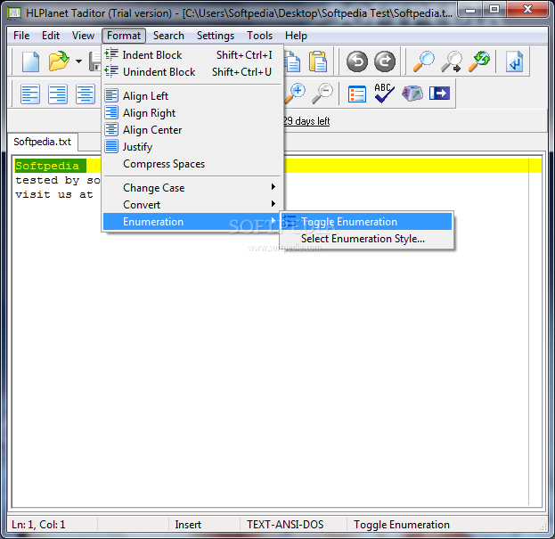
Task: Zoom in using the plus magnifier icon
Action: (x=295, y=94)
